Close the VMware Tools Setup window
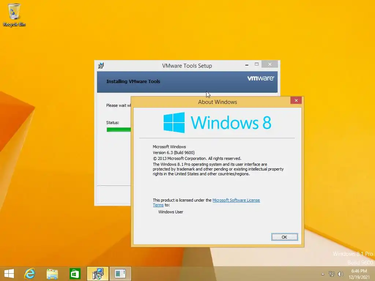This screenshot has height=281, width=375. click(270, 64)
